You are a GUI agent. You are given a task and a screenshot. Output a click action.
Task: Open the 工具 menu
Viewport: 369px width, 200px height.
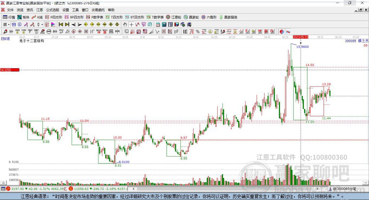click(x=75, y=10)
